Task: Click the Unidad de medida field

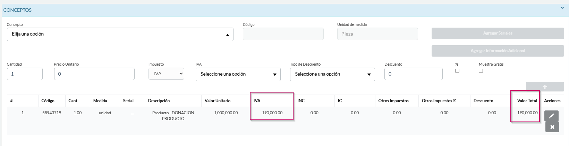Action: (x=377, y=34)
